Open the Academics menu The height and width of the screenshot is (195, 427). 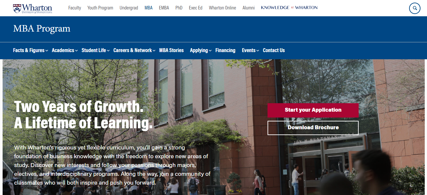(63, 50)
